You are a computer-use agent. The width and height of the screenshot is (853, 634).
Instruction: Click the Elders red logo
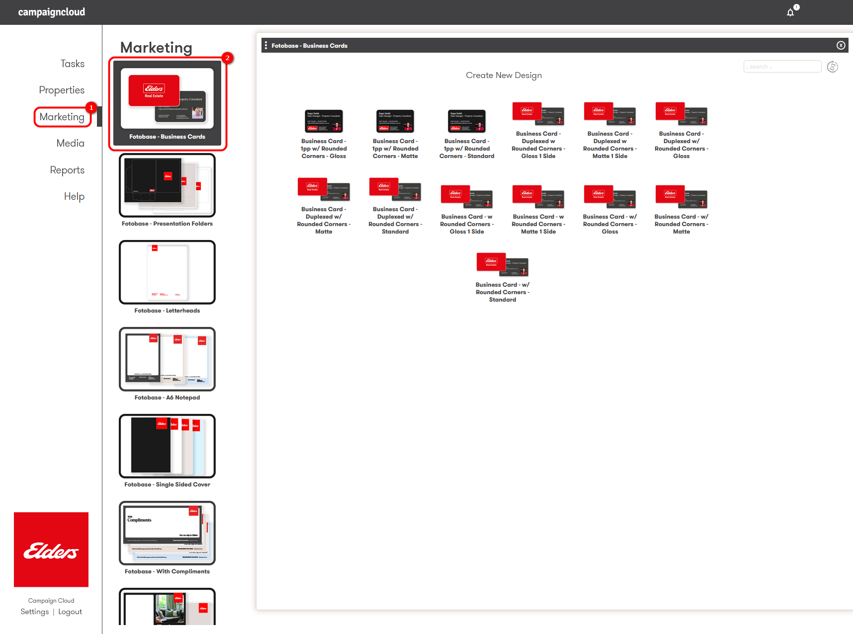(51, 550)
